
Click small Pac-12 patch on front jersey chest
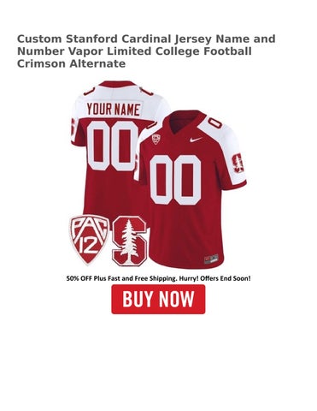[156, 139]
